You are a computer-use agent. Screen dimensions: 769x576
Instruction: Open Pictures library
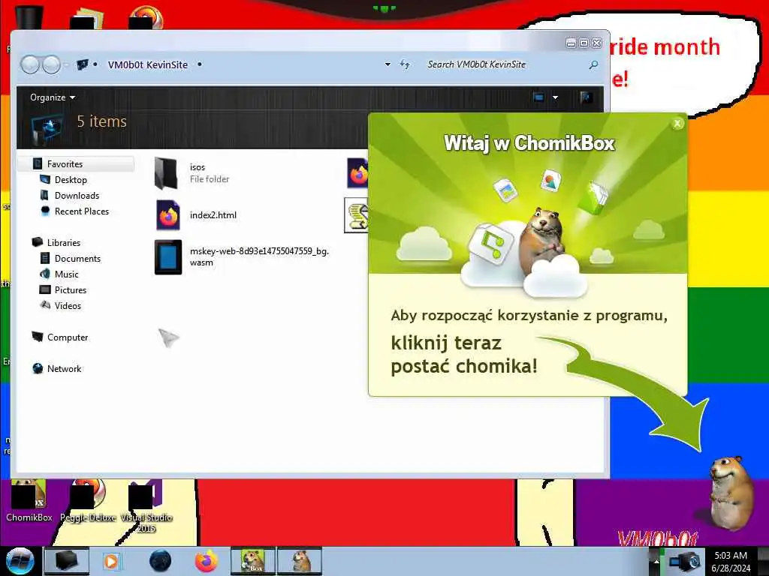coord(70,290)
